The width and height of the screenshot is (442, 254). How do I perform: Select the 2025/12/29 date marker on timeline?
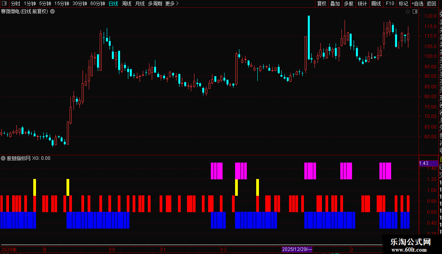click(297, 249)
